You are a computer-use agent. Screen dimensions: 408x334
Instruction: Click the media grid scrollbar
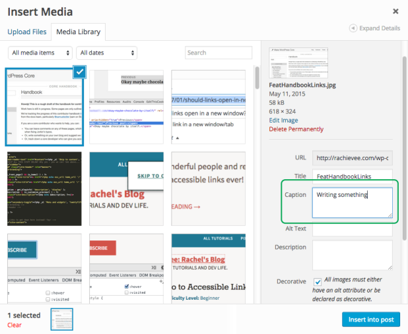[x=257, y=78]
